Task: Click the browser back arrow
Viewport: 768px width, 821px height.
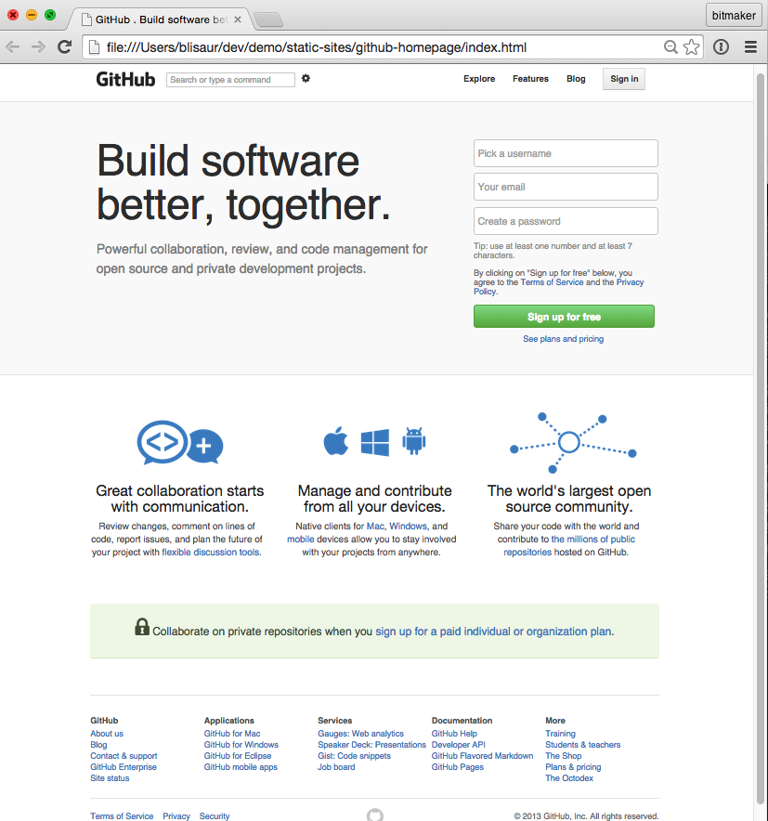Action: [x=13, y=47]
